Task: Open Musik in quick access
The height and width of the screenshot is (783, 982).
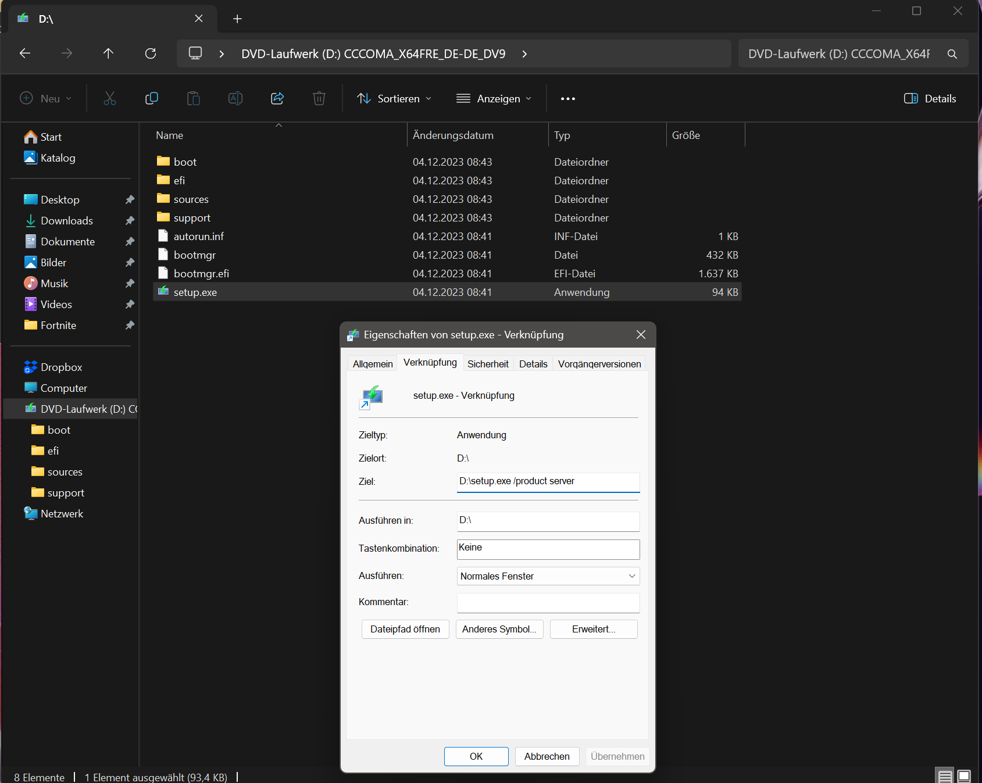Action: (x=46, y=284)
